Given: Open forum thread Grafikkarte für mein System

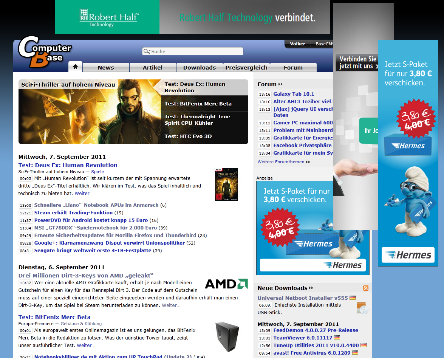Looking at the screenshot, I should [x=303, y=153].
